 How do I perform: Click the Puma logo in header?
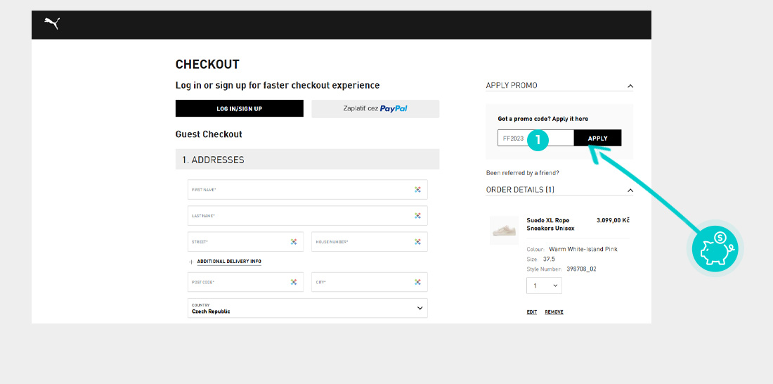pyautogui.click(x=52, y=23)
